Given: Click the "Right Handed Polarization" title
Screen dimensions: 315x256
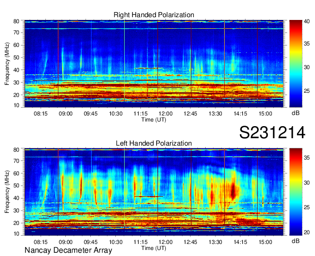Looking at the screenshot, I should (154, 15).
